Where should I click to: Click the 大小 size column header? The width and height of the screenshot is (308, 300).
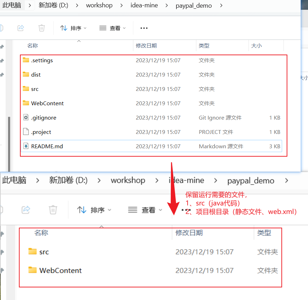[256, 46]
